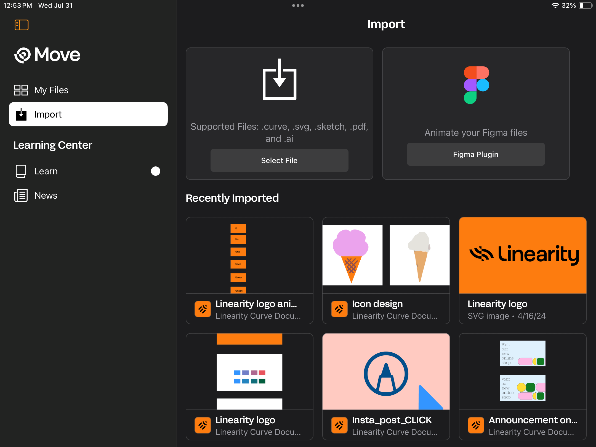The height and width of the screenshot is (447, 596).
Task: Click Curve icon beside Insta_post_CLICK
Action: pyautogui.click(x=339, y=425)
